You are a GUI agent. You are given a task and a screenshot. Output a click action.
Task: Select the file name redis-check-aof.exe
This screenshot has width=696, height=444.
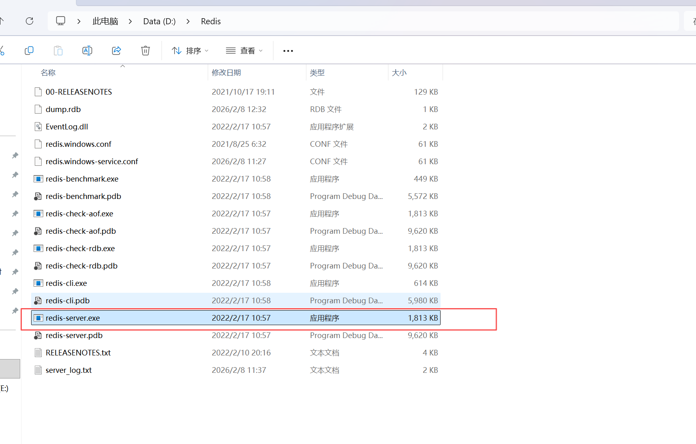click(79, 214)
